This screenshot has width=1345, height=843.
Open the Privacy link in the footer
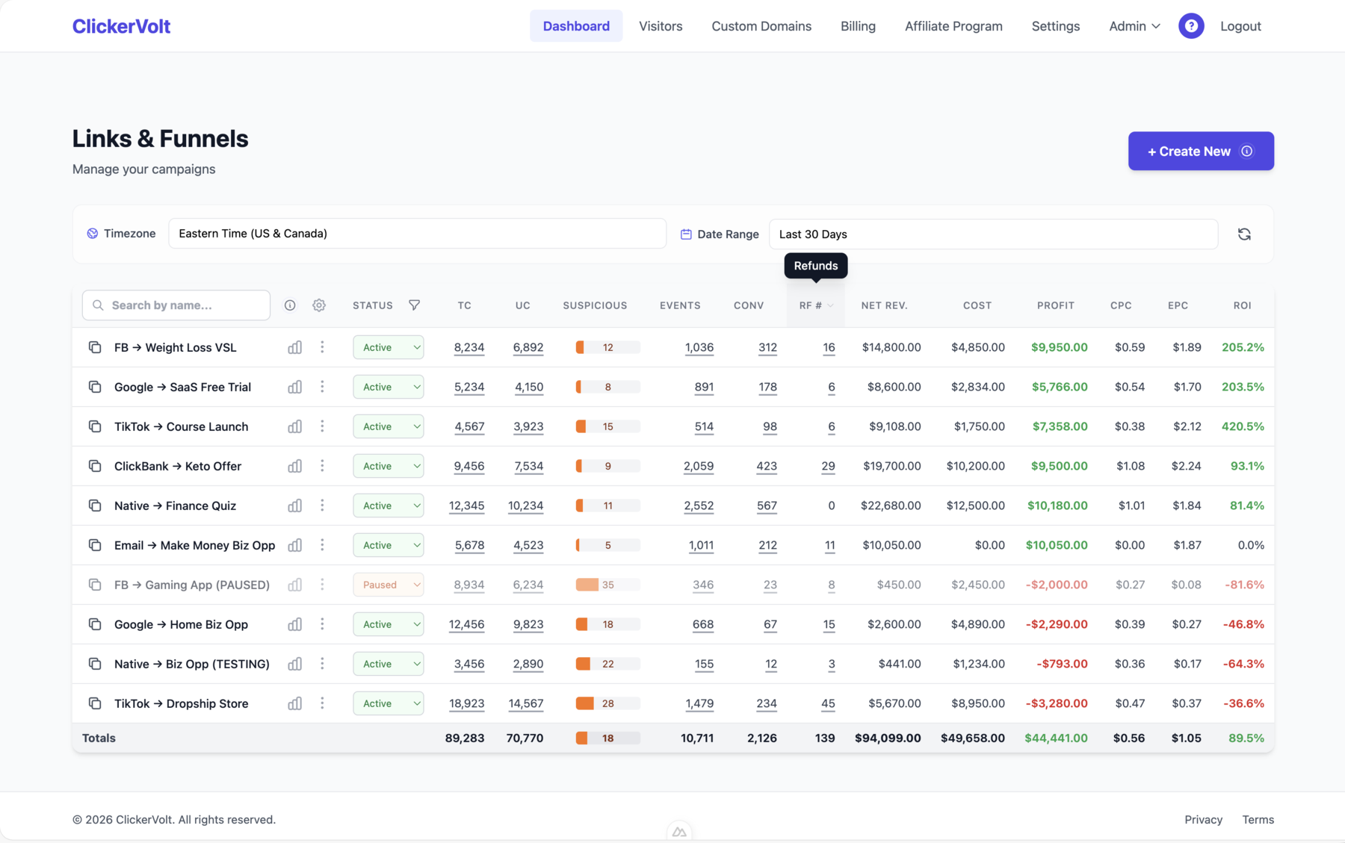(1203, 819)
